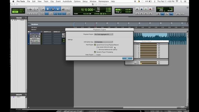The image size is (199, 112).
Task: Open the Edit window toolbar menu
Action: click(x=187, y=7)
